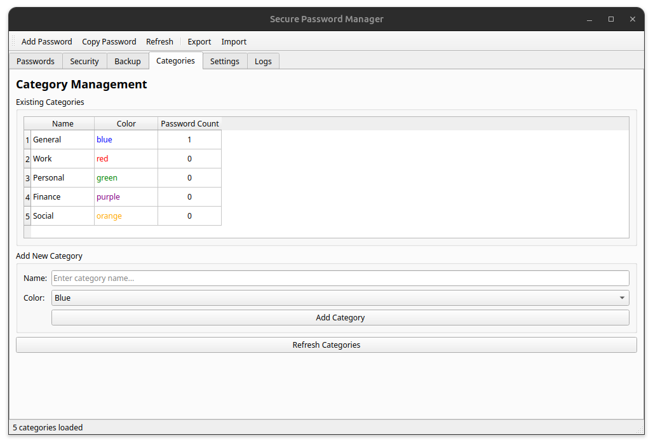This screenshot has height=445, width=653.
Task: Select the General category name cell
Action: coord(62,140)
